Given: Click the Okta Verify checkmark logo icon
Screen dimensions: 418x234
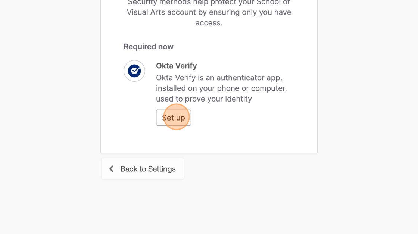Looking at the screenshot, I should [x=134, y=71].
